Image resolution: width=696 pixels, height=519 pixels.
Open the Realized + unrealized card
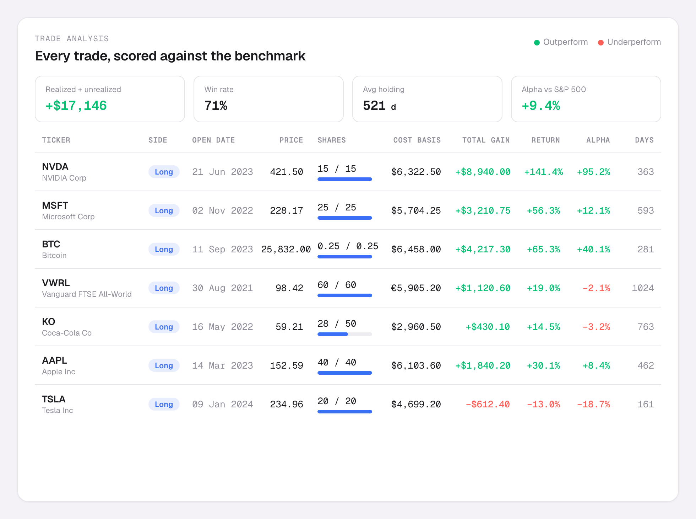110,99
